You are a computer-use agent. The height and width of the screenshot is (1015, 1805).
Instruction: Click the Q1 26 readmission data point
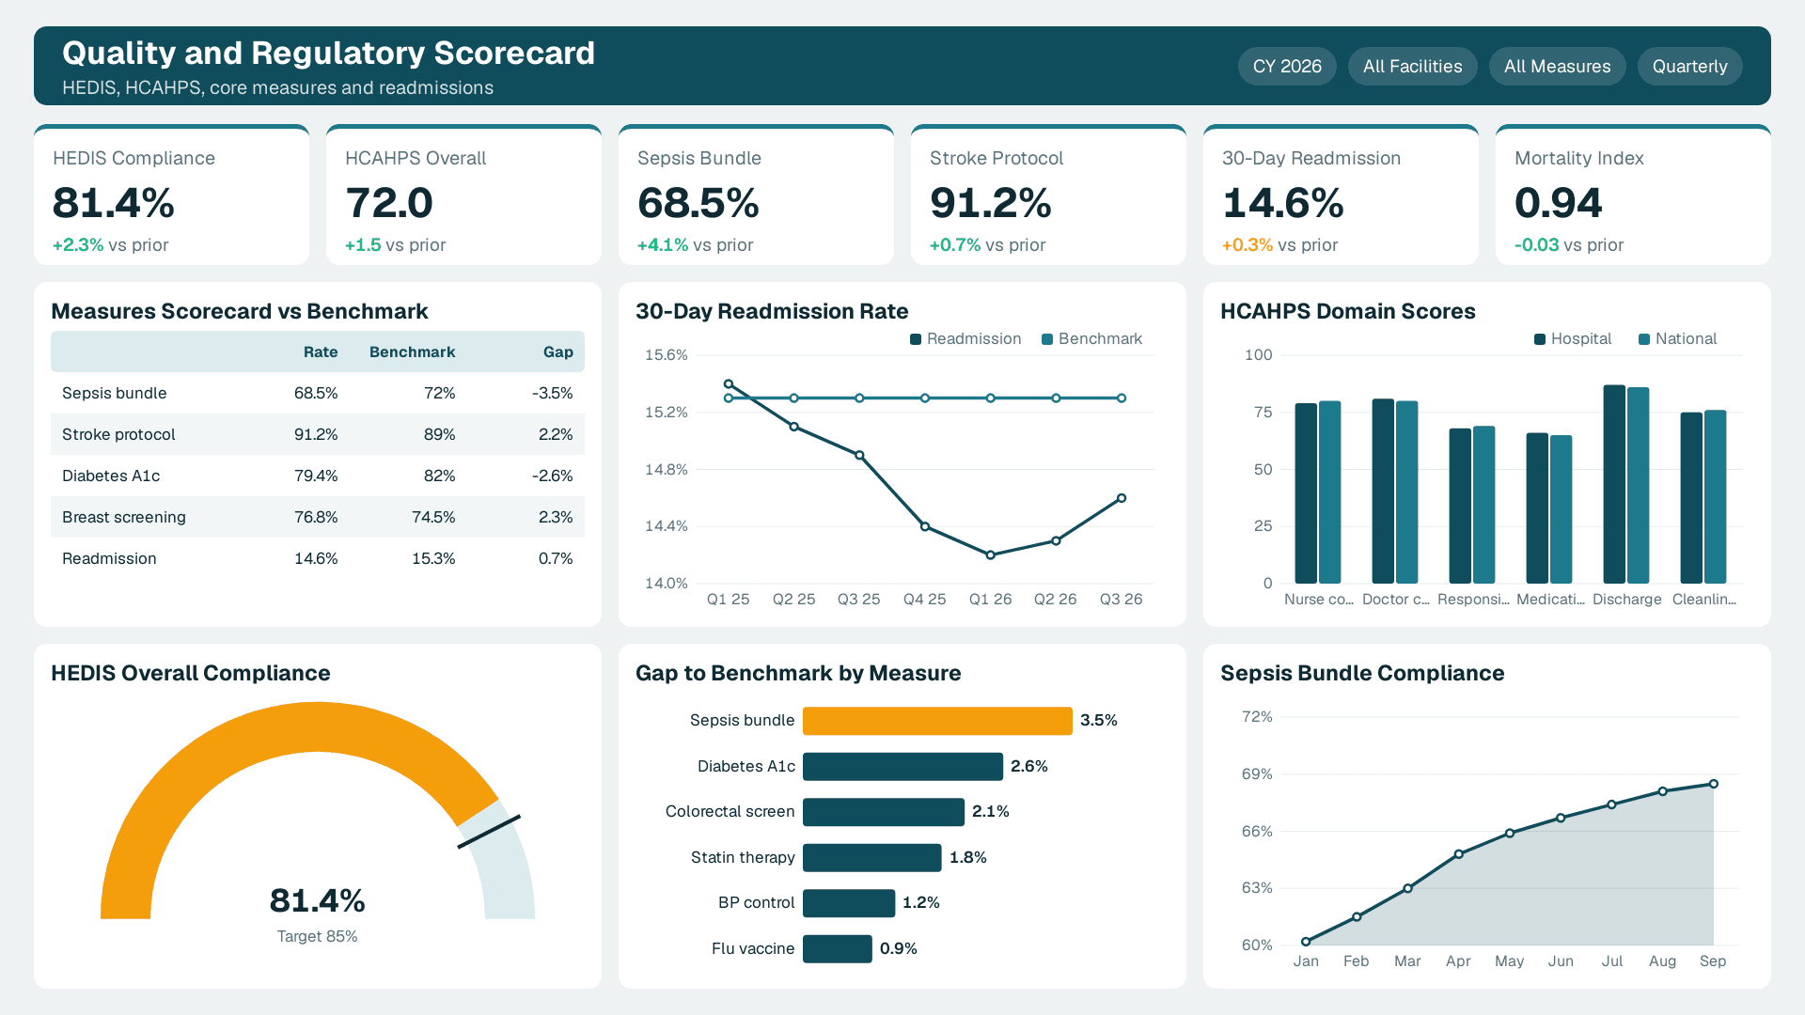click(990, 555)
